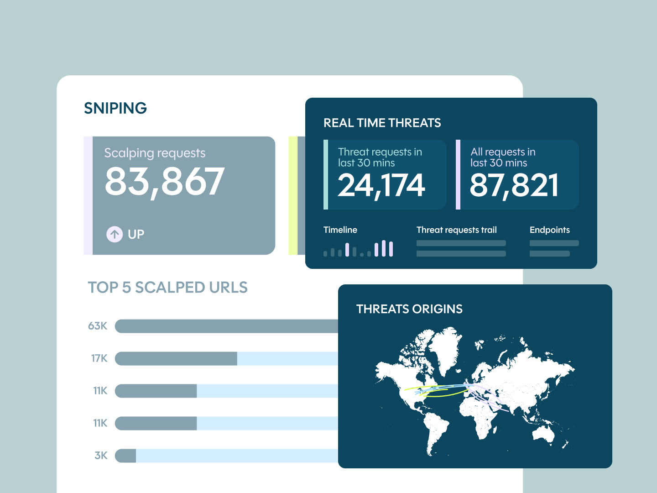Click the 17K scalped URL bar
Image resolution: width=657 pixels, height=493 pixels.
point(227,358)
